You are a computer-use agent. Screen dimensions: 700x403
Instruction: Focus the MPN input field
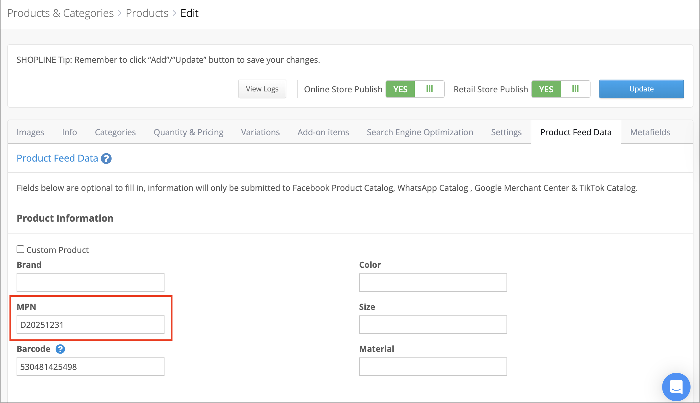click(91, 325)
